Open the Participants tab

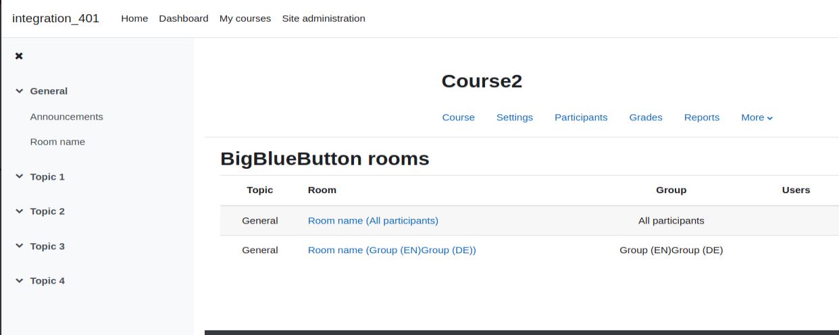click(x=581, y=118)
